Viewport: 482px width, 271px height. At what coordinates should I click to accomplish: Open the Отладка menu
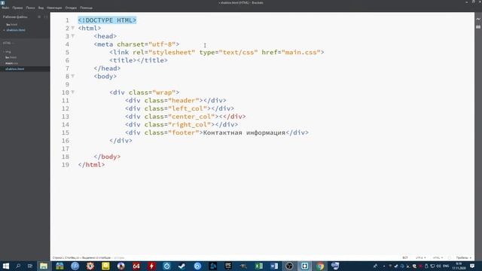click(71, 8)
